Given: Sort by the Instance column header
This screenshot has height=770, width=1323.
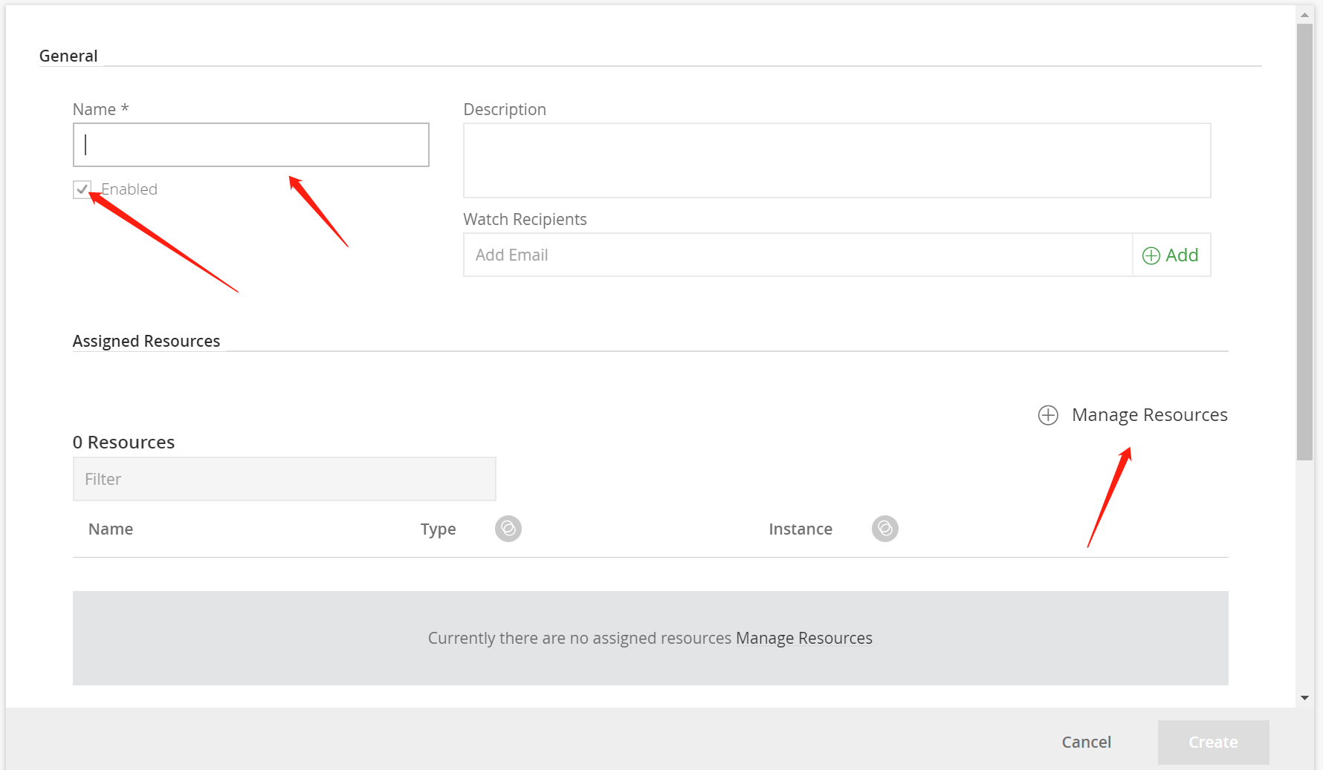Looking at the screenshot, I should [800, 529].
